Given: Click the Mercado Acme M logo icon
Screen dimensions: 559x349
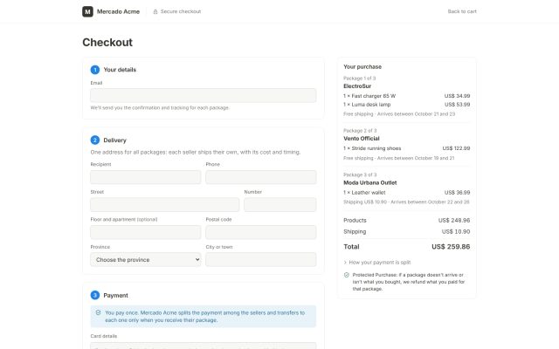Looking at the screenshot, I should pos(87,11).
